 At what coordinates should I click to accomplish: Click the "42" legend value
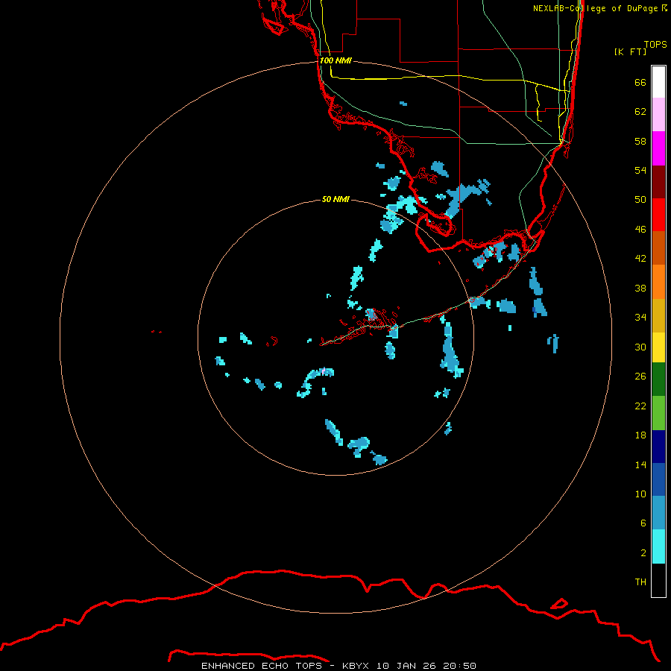coord(640,259)
